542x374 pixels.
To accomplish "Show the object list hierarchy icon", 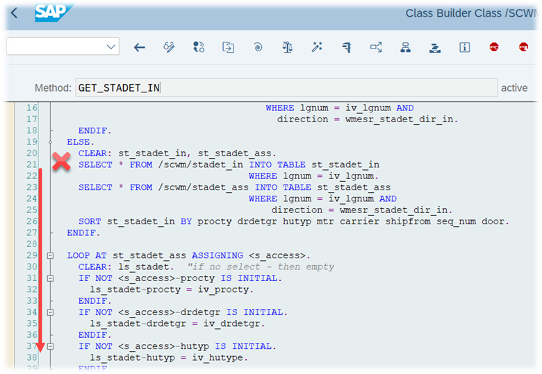I will [x=406, y=47].
